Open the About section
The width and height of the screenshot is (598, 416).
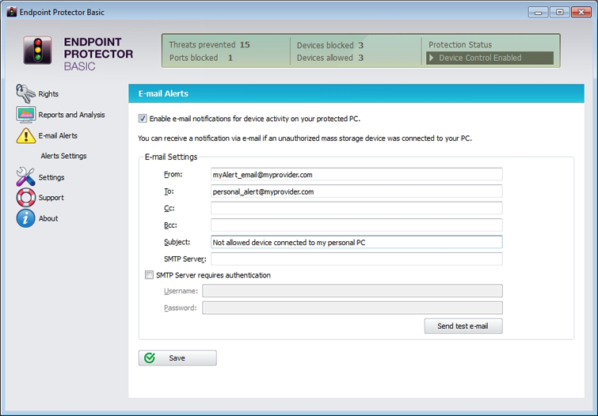click(48, 218)
